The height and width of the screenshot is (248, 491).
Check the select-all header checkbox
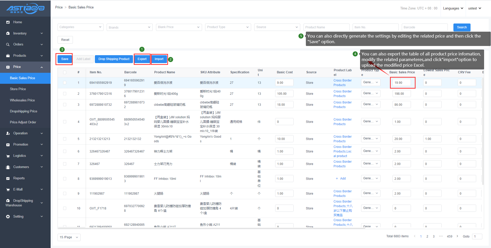(65, 73)
